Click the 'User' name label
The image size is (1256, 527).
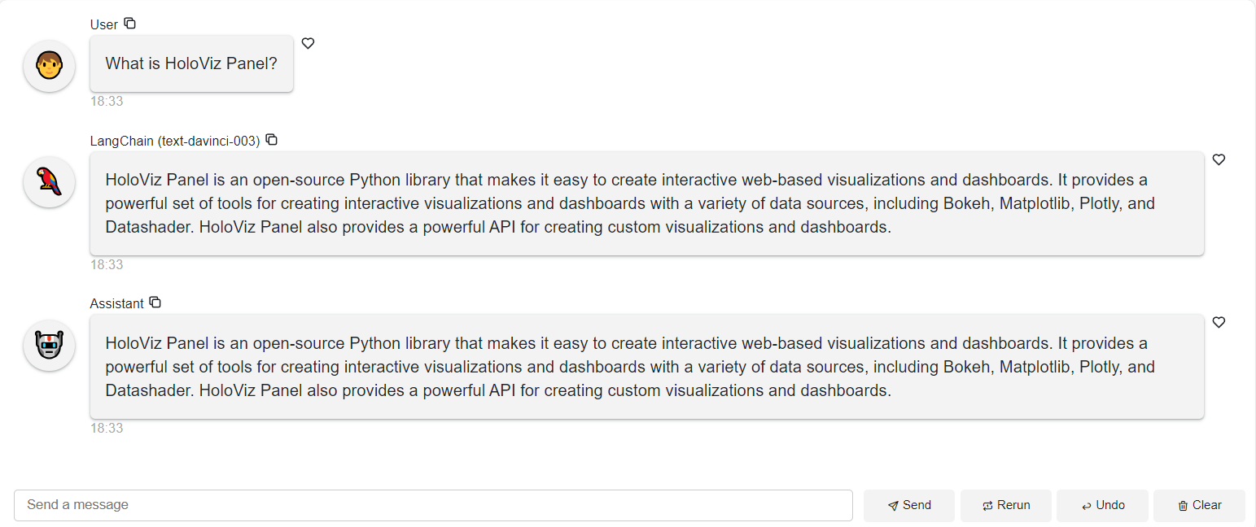click(x=104, y=24)
